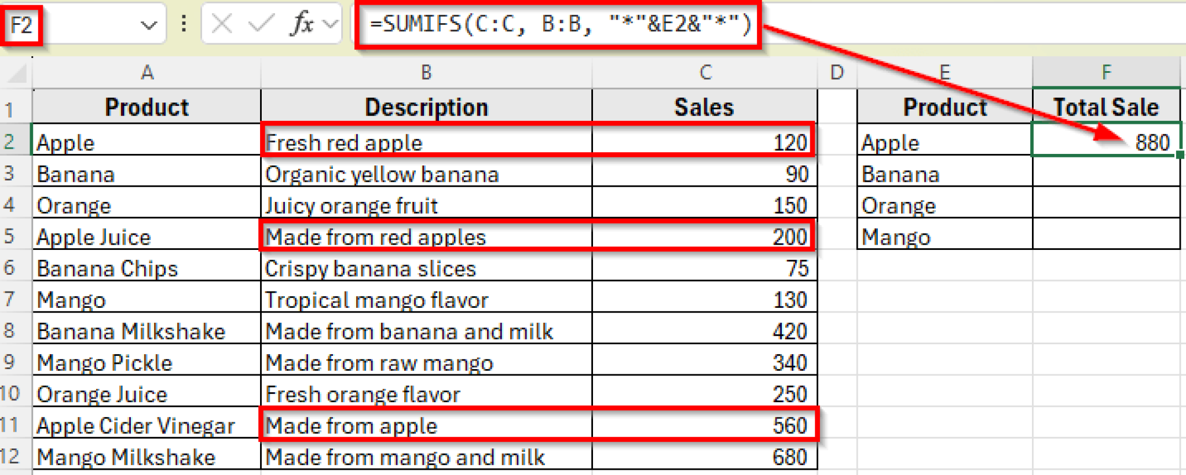This screenshot has height=475, width=1186.
Task: Click the Insert Function fx icon
Action: 303,24
